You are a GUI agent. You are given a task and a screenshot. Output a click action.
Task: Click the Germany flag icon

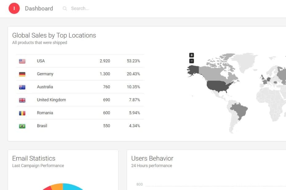click(x=22, y=74)
